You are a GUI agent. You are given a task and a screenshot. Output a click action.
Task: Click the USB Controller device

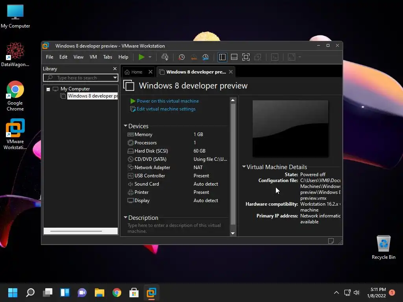pos(177,176)
